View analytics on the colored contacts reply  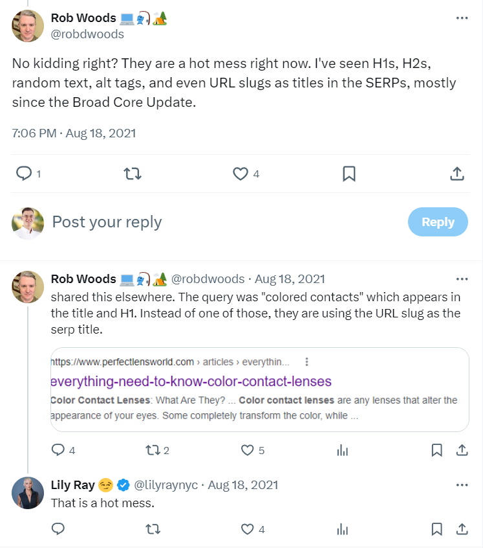pyautogui.click(x=343, y=450)
